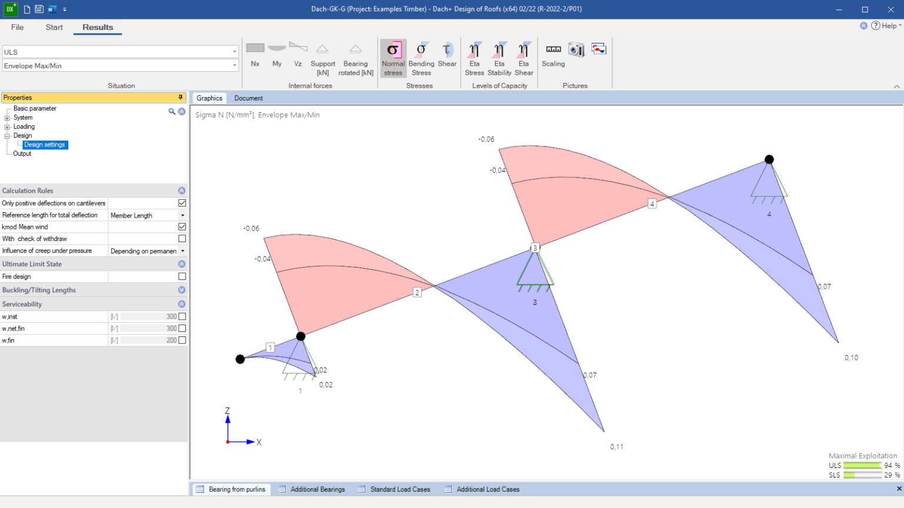Image resolution: width=904 pixels, height=508 pixels.
Task: Toggle With check of withdraw checkbox
Action: click(x=182, y=239)
